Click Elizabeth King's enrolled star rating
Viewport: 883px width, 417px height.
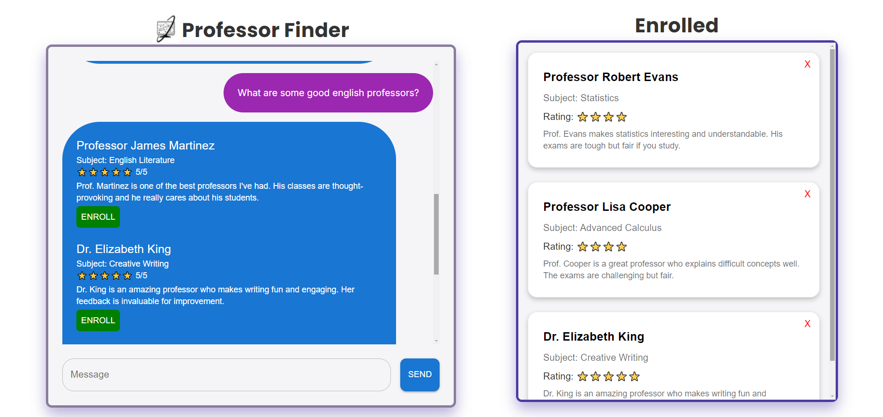(x=608, y=376)
